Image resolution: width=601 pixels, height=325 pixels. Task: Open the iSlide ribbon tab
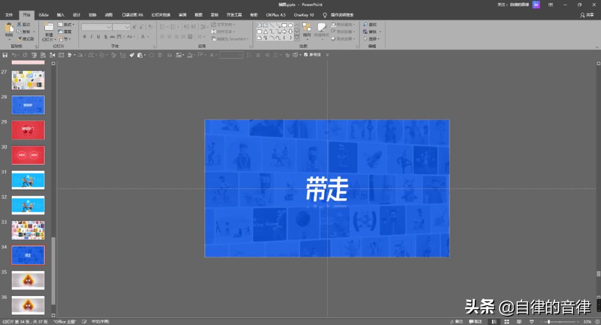point(43,15)
